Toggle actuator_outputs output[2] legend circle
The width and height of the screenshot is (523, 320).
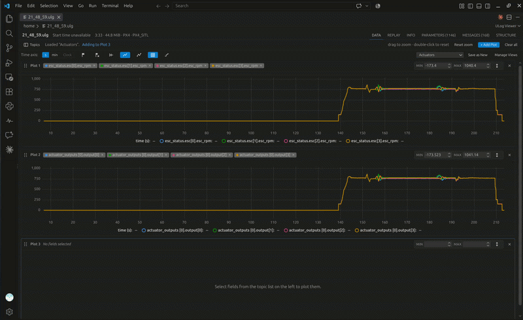[286, 231]
